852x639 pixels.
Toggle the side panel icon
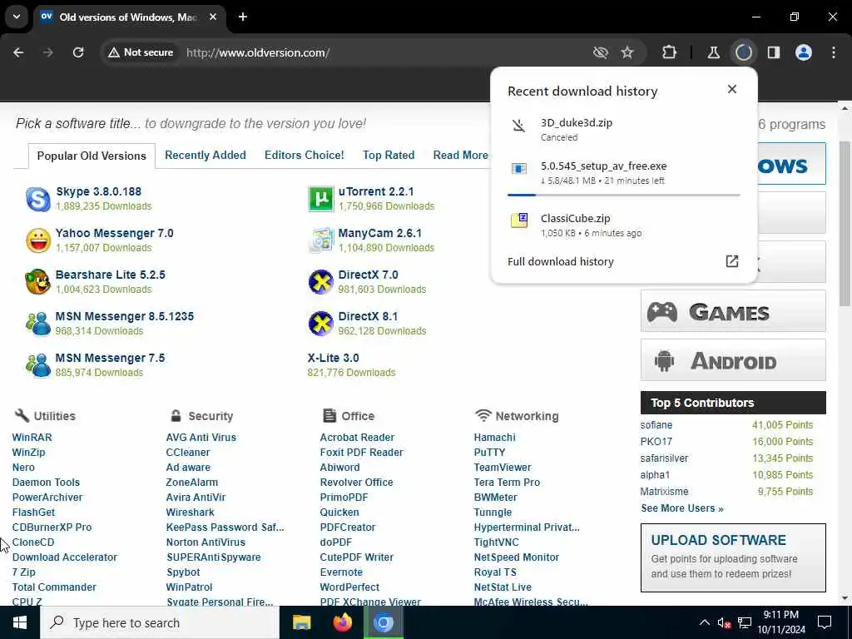[x=773, y=52]
